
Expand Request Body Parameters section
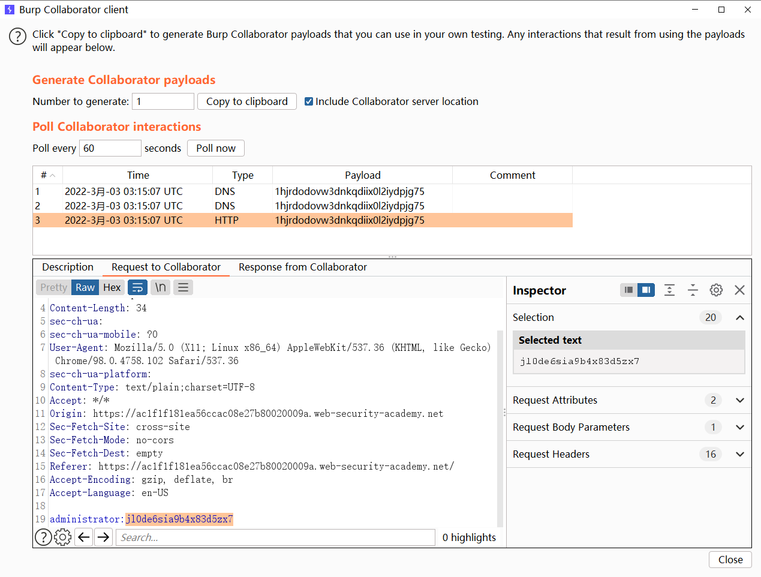[x=739, y=427]
